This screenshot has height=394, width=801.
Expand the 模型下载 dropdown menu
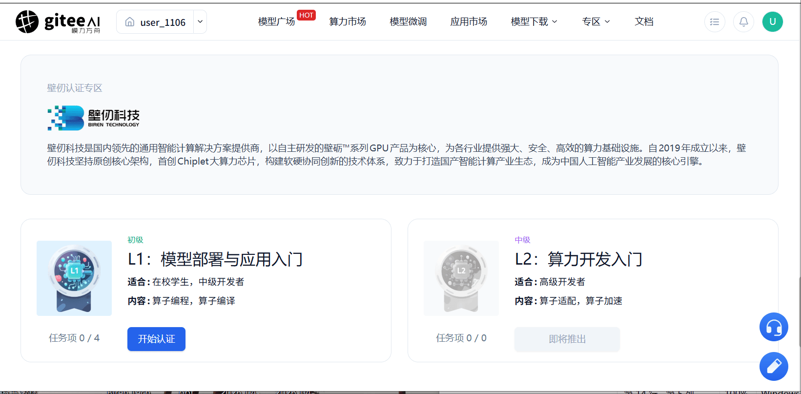(x=534, y=21)
